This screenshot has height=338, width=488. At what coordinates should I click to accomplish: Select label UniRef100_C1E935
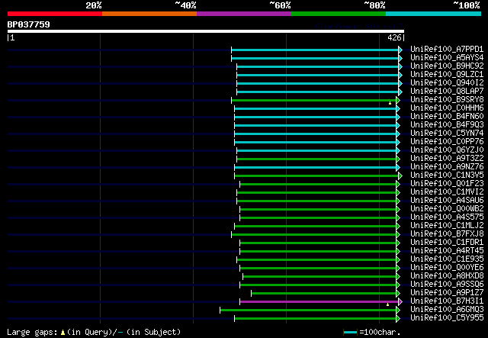(x=447, y=259)
